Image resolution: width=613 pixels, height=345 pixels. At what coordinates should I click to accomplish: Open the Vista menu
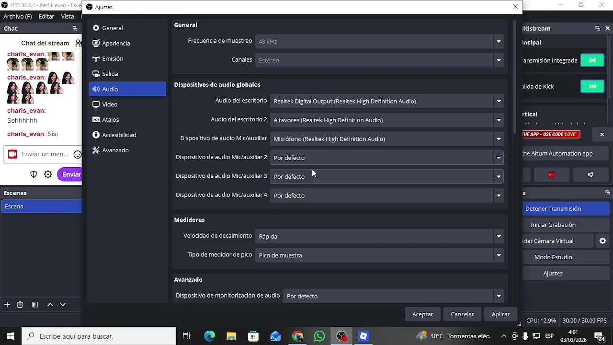[68, 16]
